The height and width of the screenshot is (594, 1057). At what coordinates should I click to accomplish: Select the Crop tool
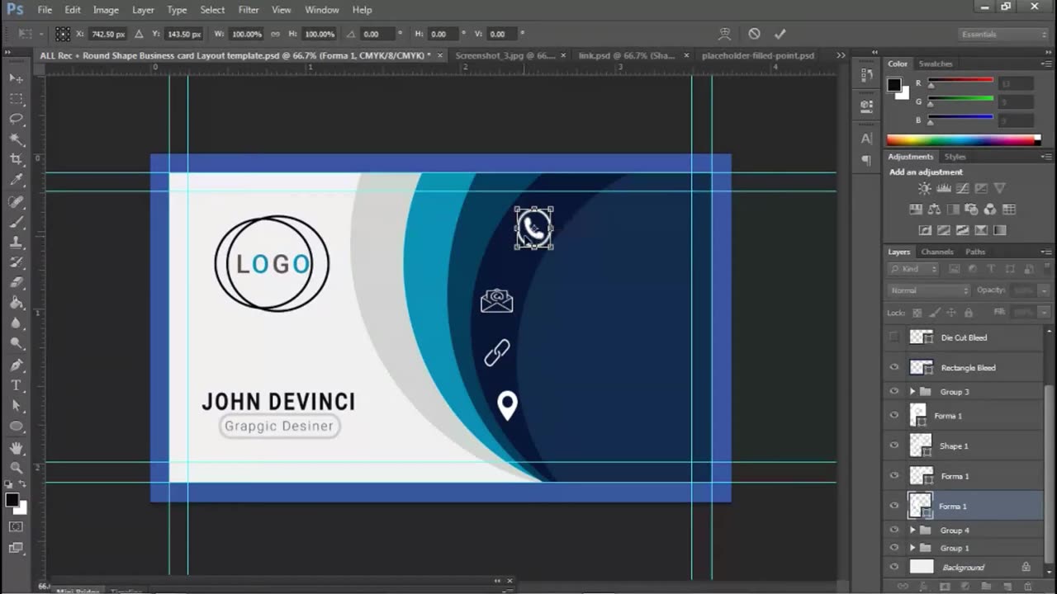(x=17, y=159)
